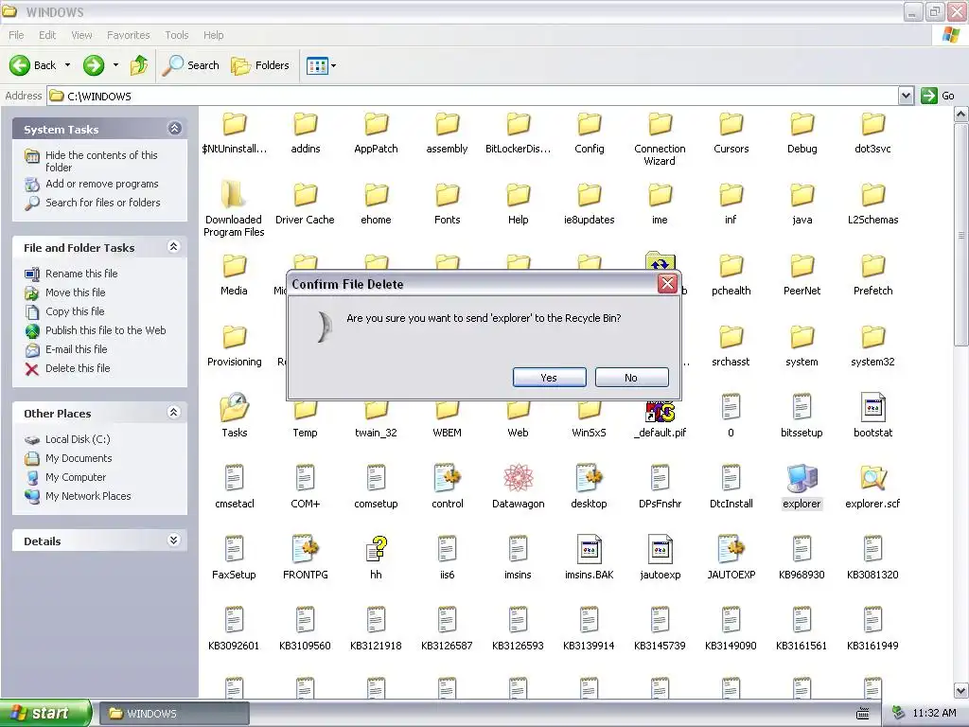
Task: Click Hide the contents of this folder
Action: pos(101,161)
